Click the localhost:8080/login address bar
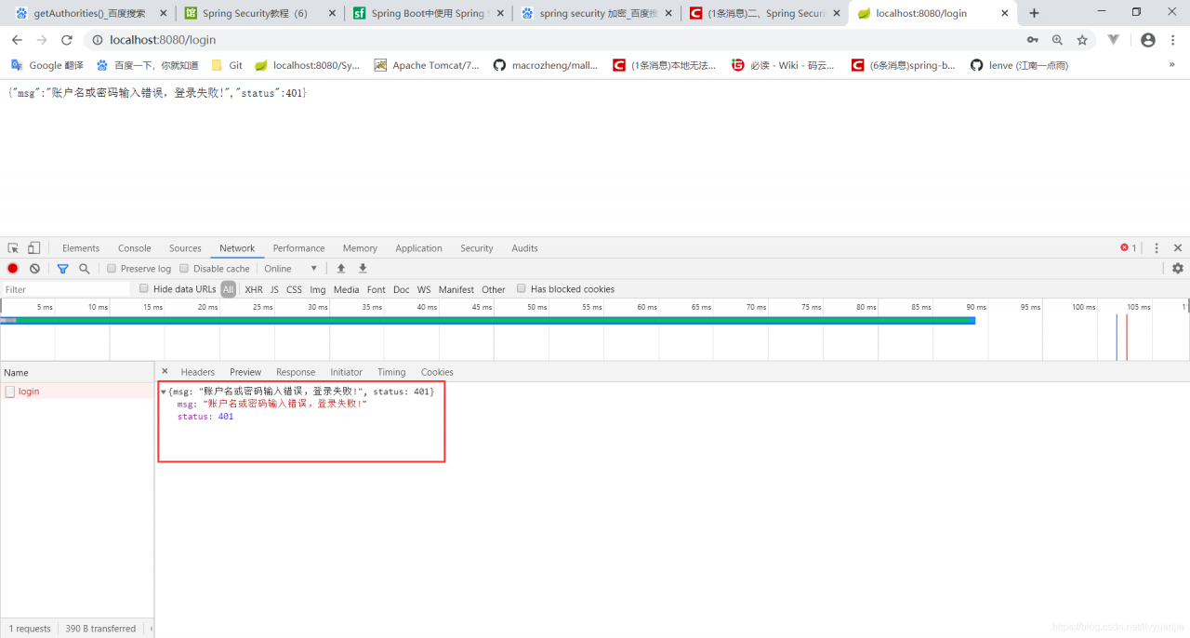Viewport: 1190px width, 638px height. point(558,40)
